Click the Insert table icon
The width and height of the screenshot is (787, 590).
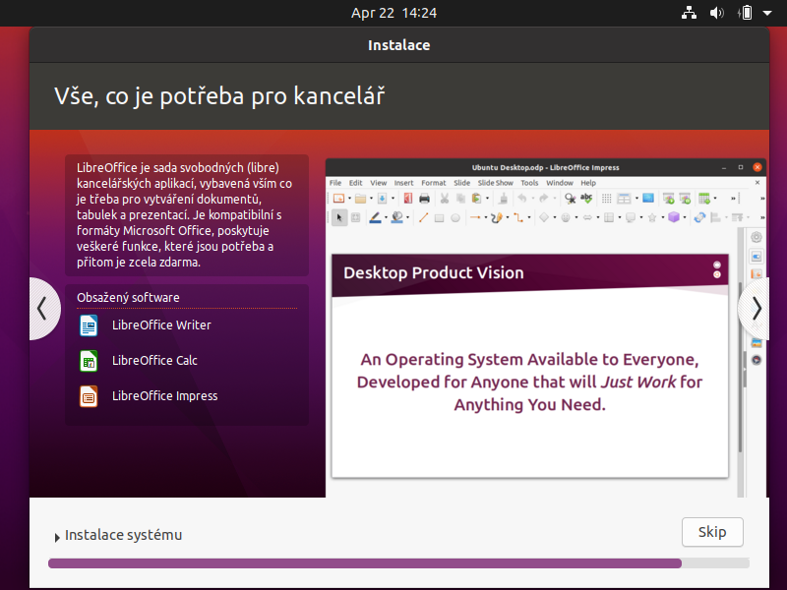(704, 199)
